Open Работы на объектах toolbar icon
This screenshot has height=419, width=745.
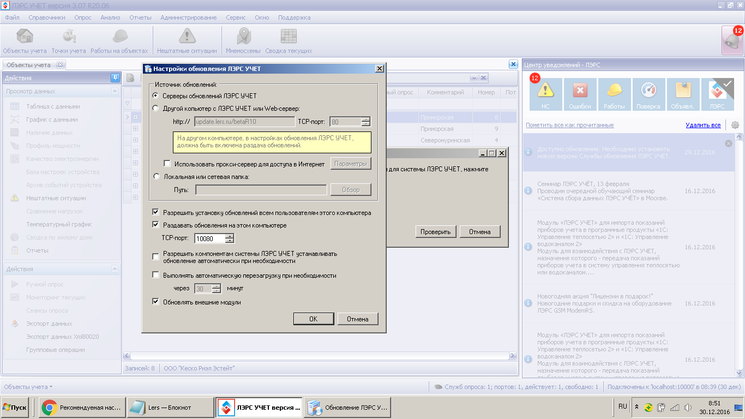(x=119, y=41)
